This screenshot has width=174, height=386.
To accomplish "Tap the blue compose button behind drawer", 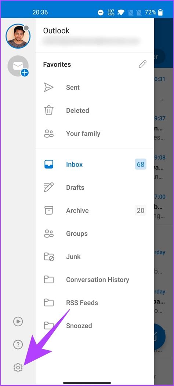I will [160, 337].
